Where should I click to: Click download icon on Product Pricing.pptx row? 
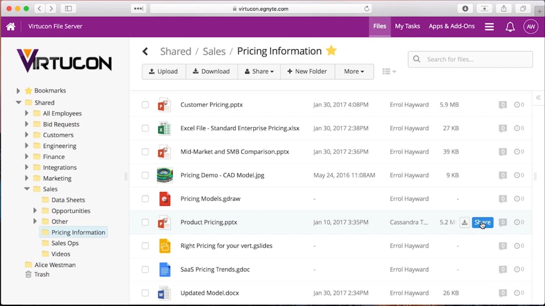coord(464,223)
